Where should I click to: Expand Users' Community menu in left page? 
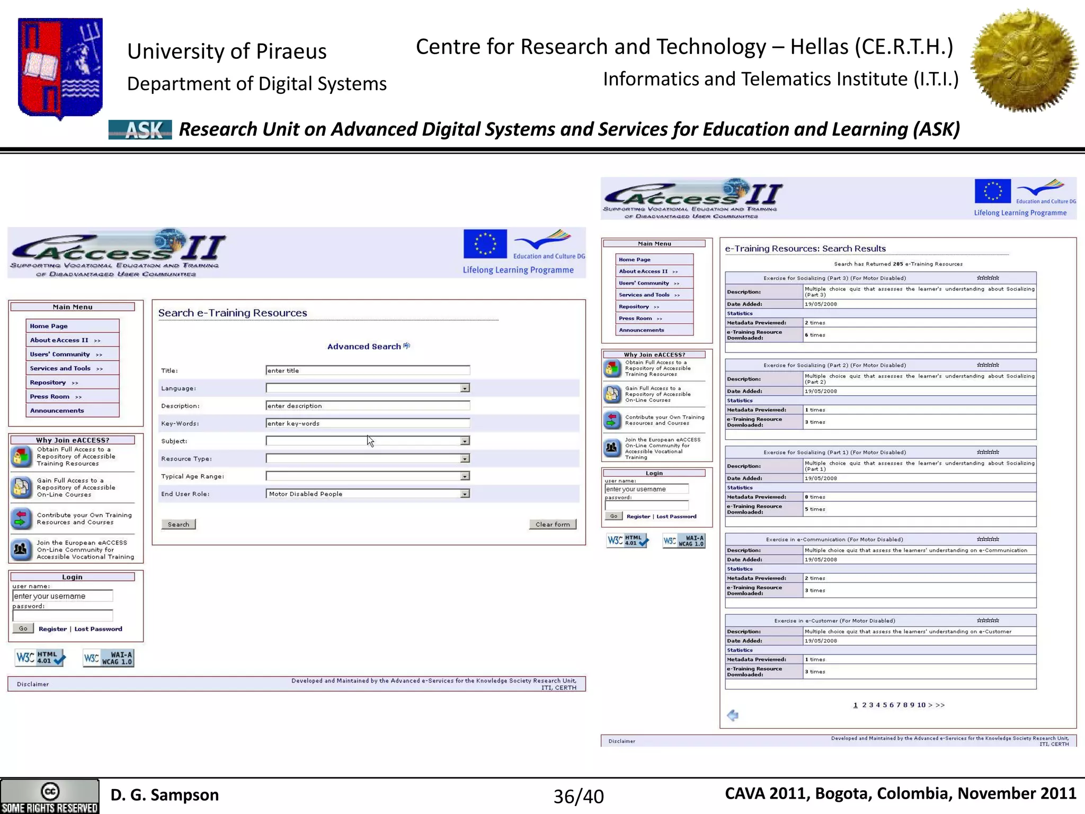72,355
